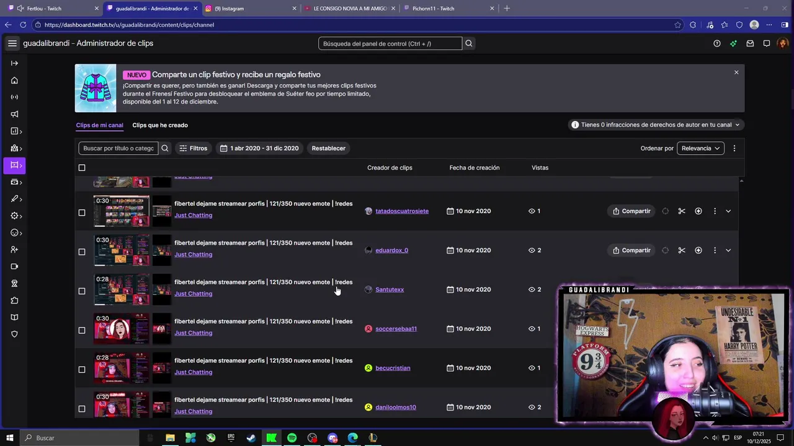The height and width of the screenshot is (446, 794).
Task: Expand the copyright infractions notice
Action: (x=656, y=125)
